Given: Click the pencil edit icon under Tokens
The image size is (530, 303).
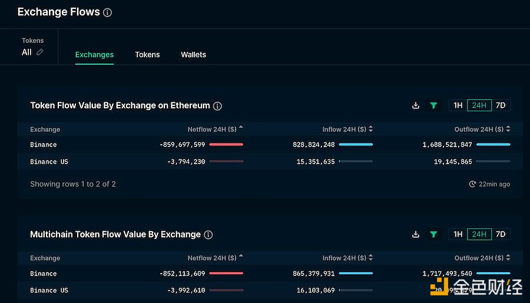Looking at the screenshot, I should coord(40,52).
